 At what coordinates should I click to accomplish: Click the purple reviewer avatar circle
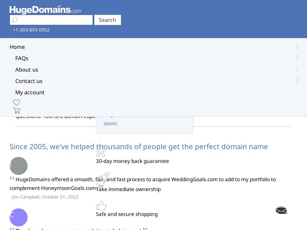point(19,217)
